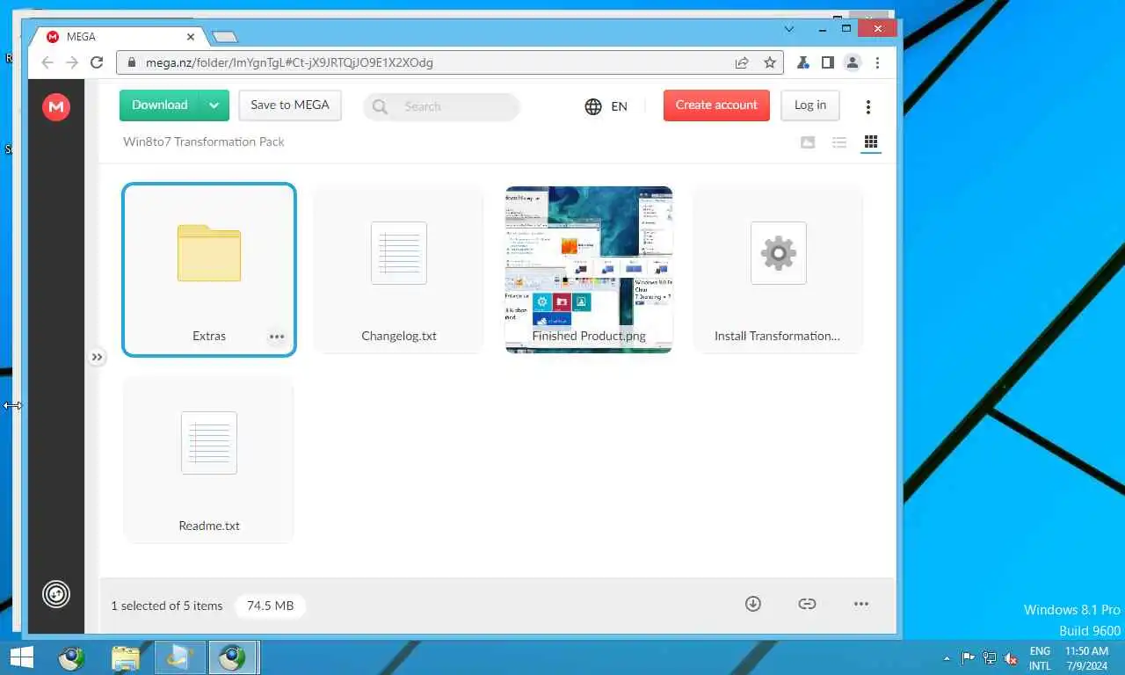Reload the page

pos(98,62)
